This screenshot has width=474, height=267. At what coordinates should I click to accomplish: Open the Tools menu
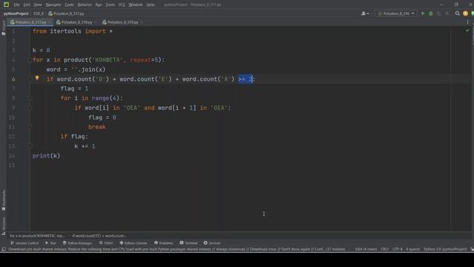click(110, 5)
